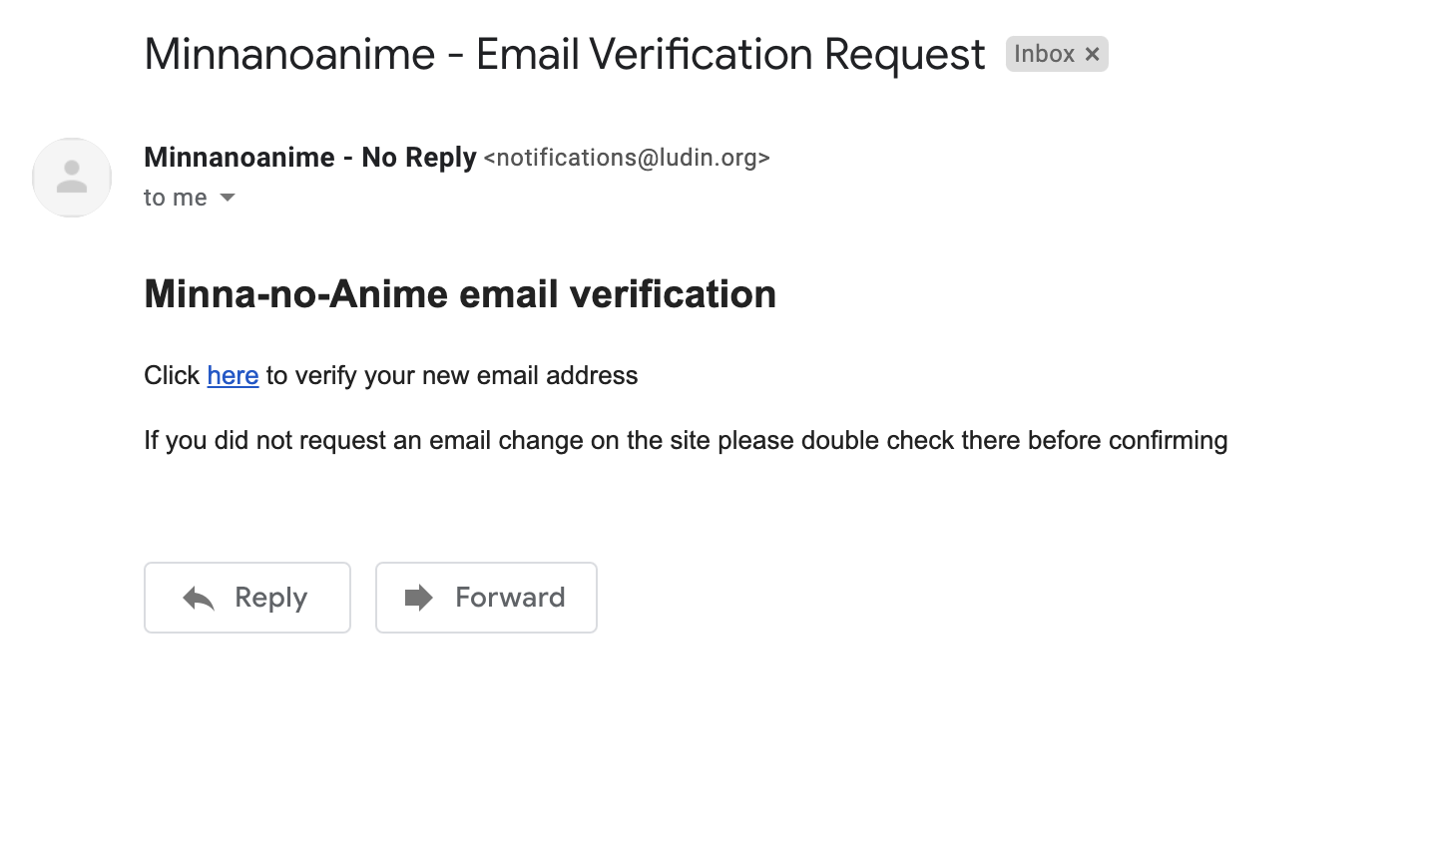Expand message details arrow beside "to me"
1437x858 pixels.
[x=228, y=198]
